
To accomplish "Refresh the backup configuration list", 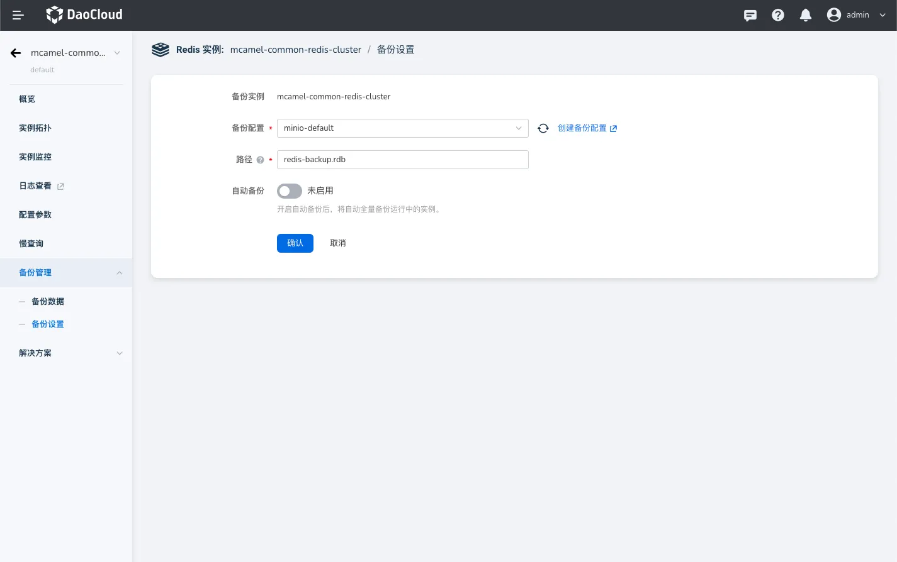I will pyautogui.click(x=543, y=128).
